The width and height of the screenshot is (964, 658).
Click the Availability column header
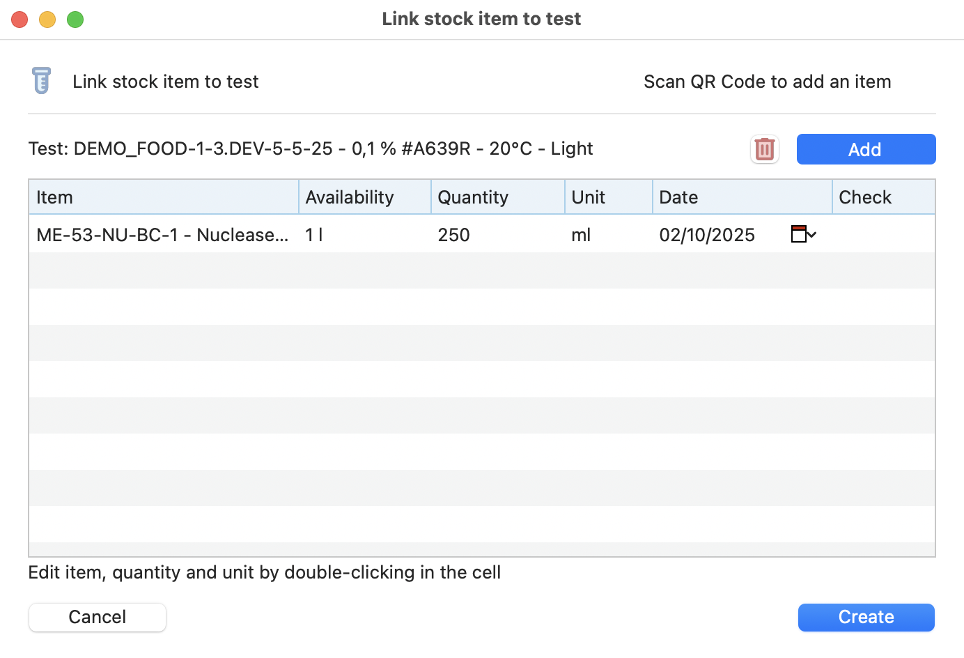coord(364,197)
